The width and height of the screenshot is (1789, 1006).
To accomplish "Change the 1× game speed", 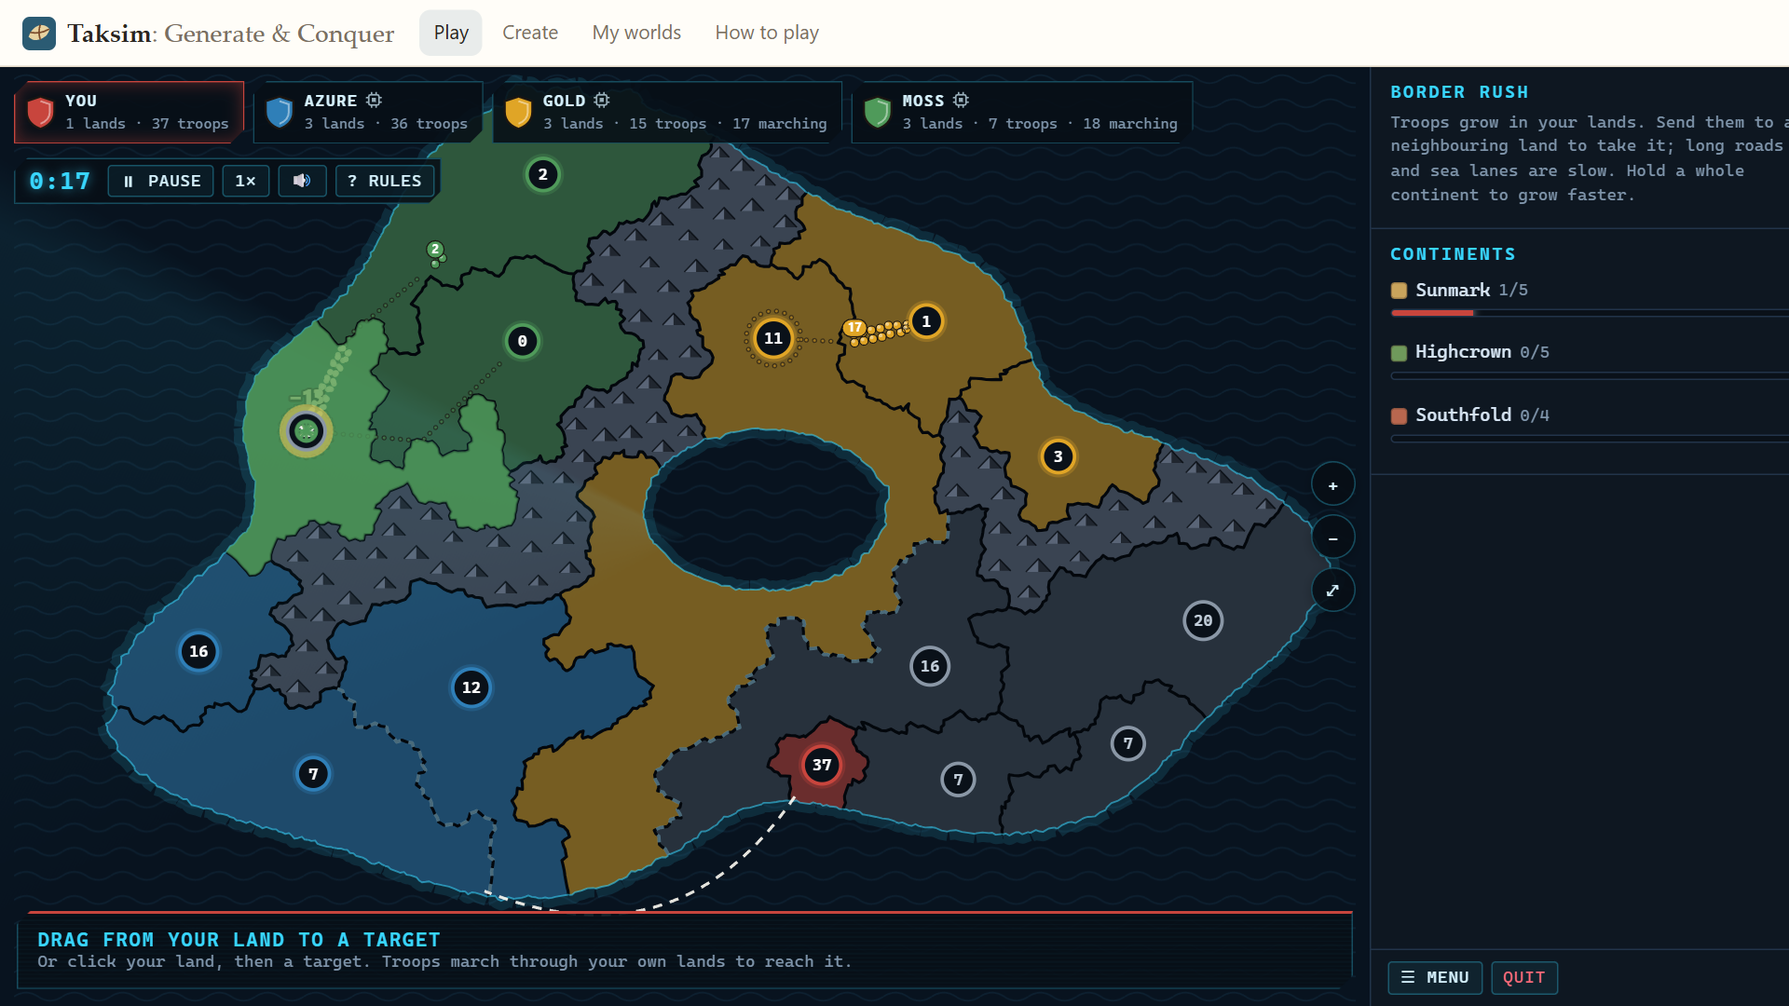I will [246, 181].
